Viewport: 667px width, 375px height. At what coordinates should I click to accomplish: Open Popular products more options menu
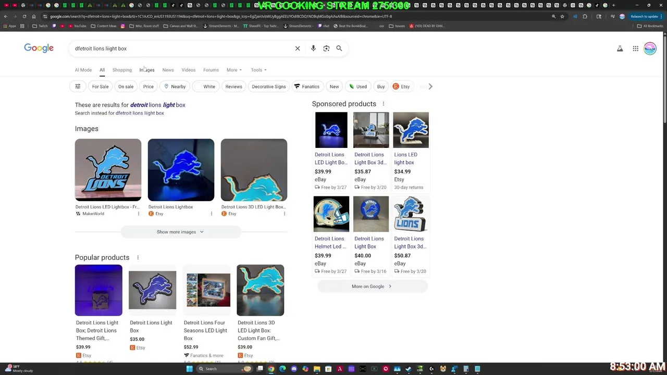pyautogui.click(x=138, y=257)
